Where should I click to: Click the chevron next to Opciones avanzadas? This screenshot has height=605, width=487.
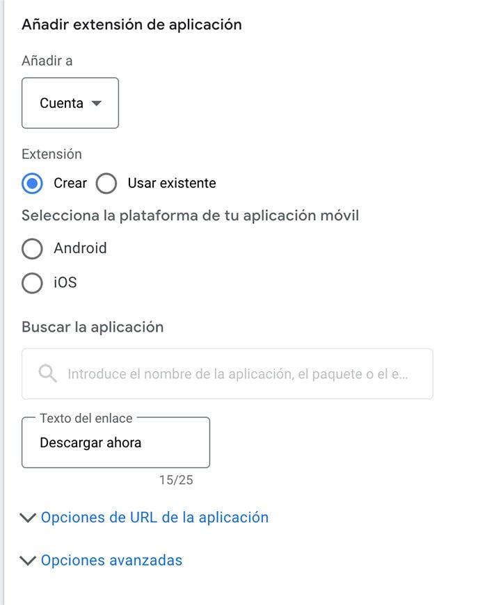click(x=28, y=560)
